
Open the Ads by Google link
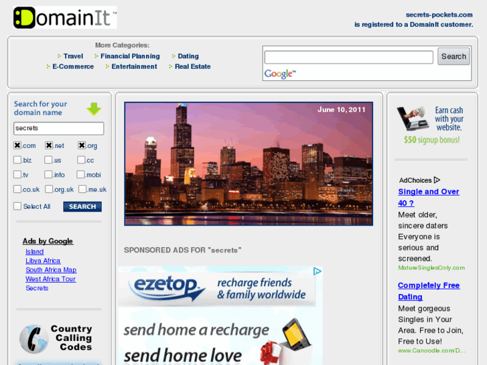pos(48,241)
